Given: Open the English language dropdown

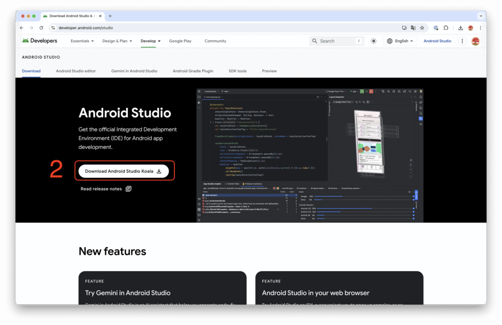Looking at the screenshot, I should (x=400, y=41).
